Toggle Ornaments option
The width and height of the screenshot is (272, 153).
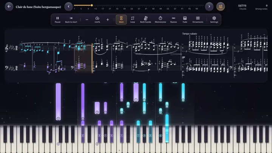tap(198, 20)
